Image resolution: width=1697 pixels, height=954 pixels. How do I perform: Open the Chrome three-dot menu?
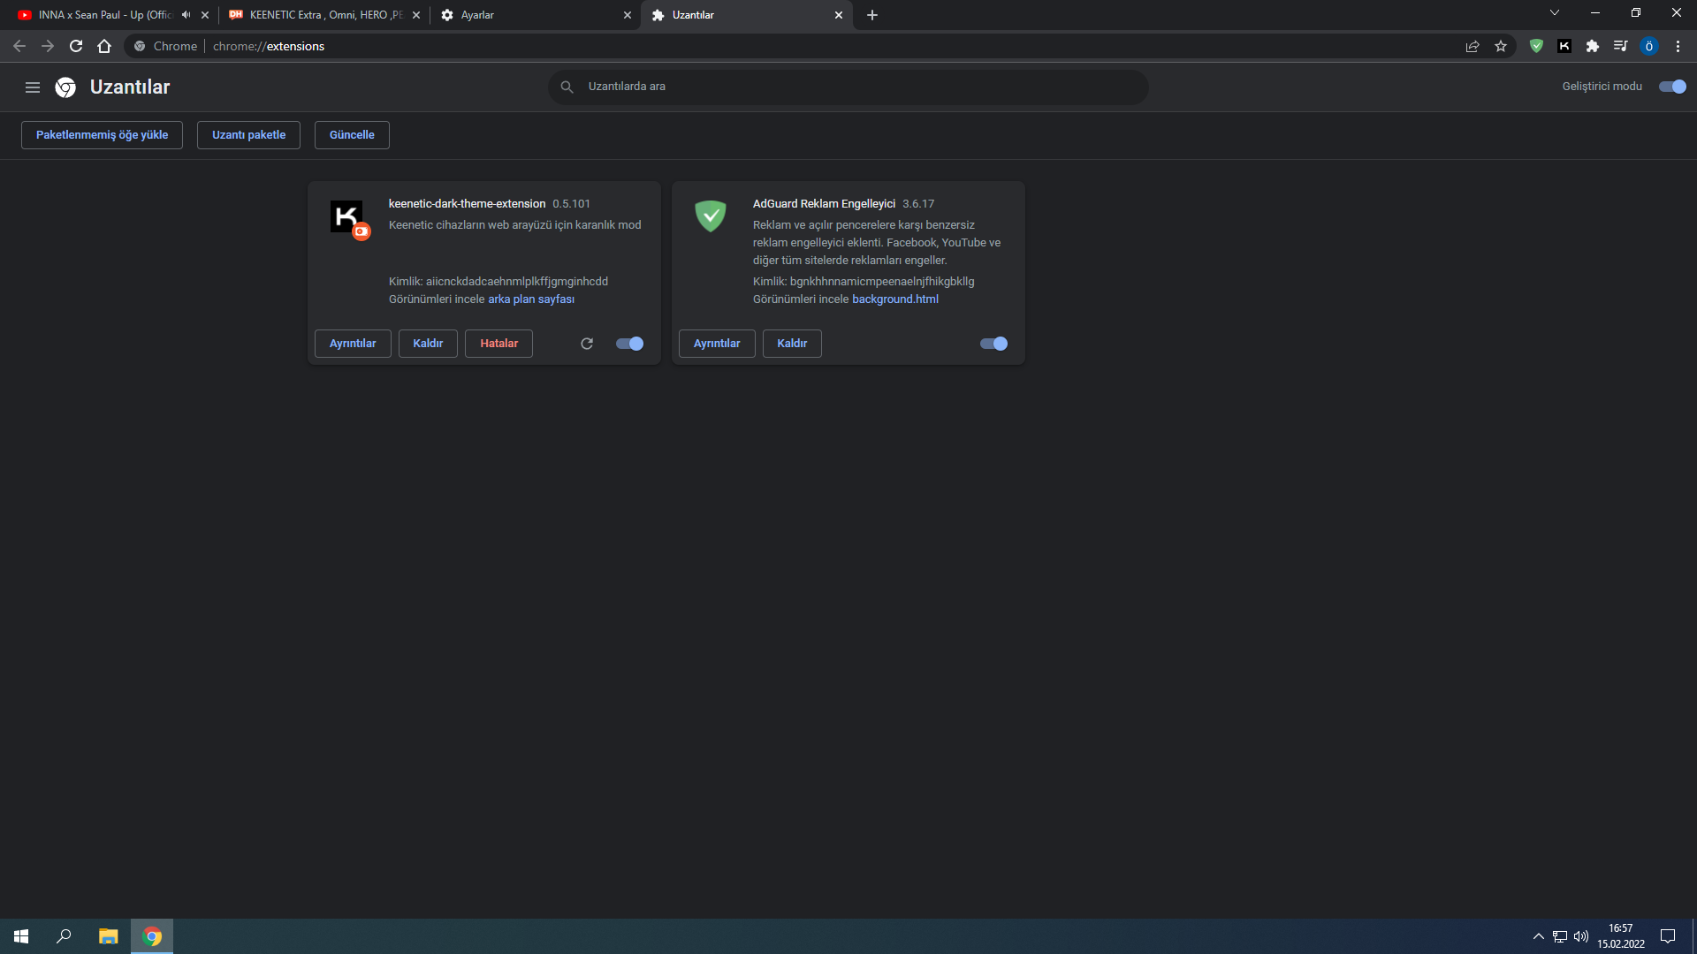pyautogui.click(x=1678, y=46)
